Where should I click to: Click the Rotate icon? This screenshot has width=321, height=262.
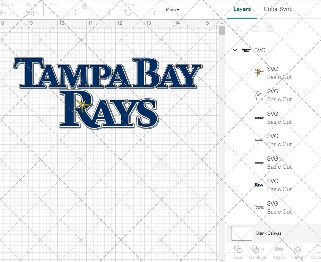point(128,13)
